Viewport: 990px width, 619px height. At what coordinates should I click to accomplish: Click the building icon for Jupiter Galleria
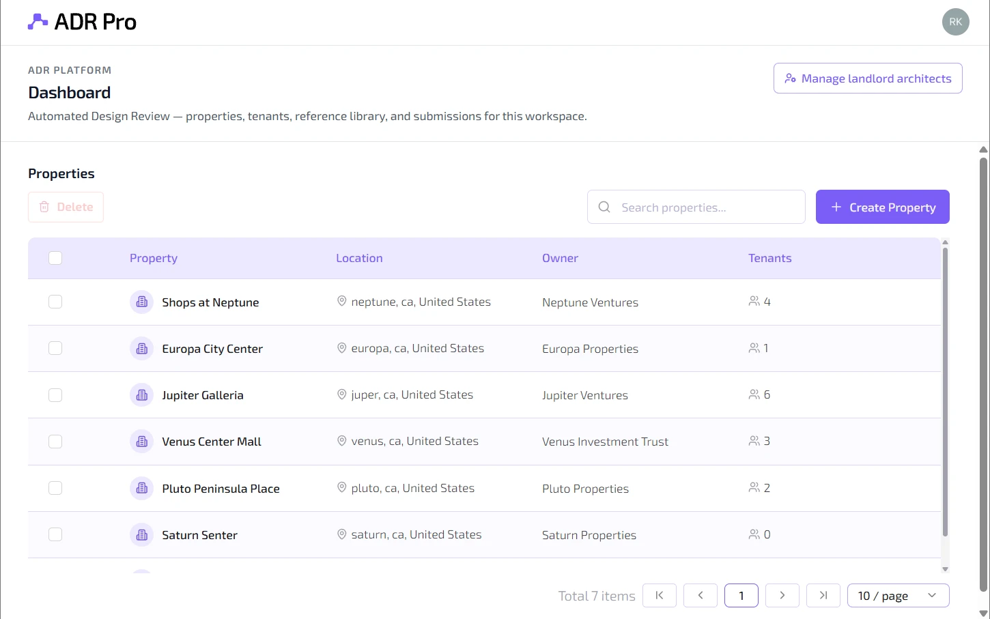(142, 394)
